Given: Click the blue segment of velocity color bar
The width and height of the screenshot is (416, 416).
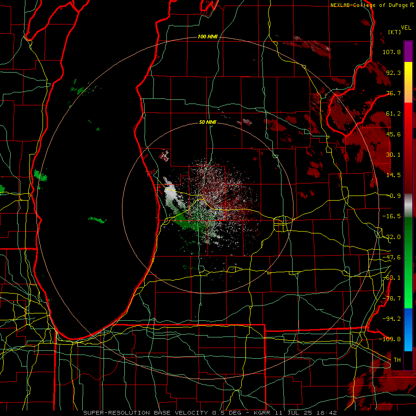Looking at the screenshot, I should tap(408, 330).
